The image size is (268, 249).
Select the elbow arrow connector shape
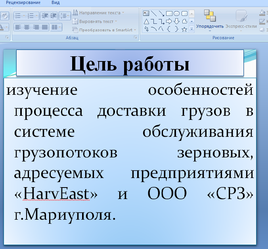[x=161, y=21]
